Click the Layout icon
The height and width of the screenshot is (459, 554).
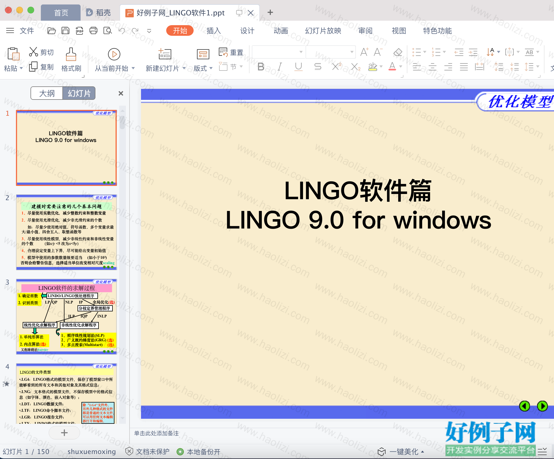pyautogui.click(x=203, y=54)
